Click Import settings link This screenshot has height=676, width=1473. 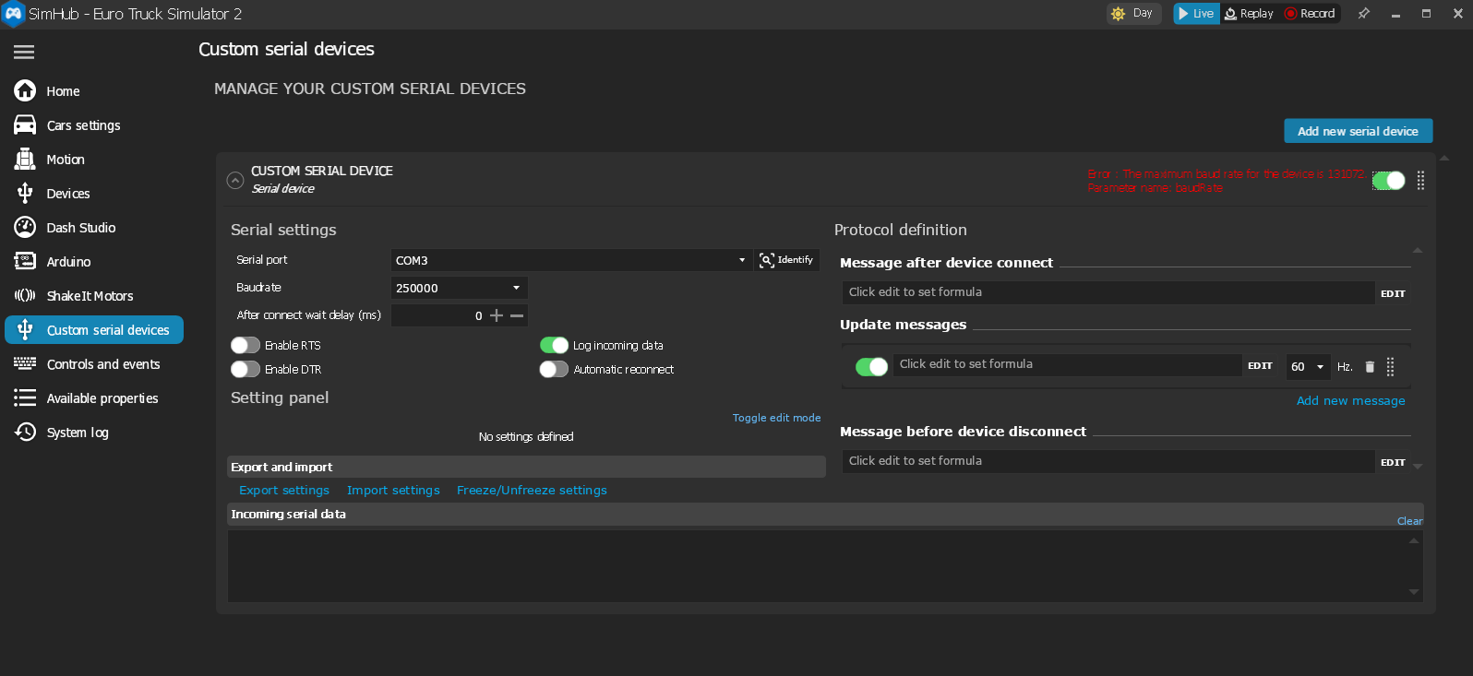click(x=393, y=491)
